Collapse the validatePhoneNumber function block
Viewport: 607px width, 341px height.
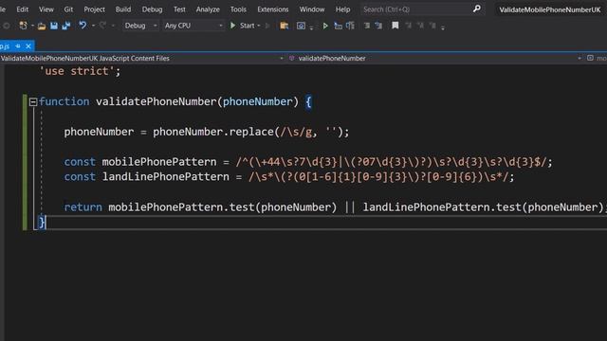pyautogui.click(x=33, y=102)
